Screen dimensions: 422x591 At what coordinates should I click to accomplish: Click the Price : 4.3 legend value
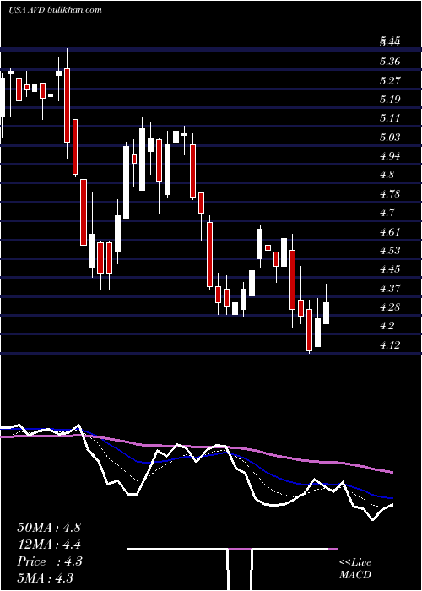pos(49,561)
